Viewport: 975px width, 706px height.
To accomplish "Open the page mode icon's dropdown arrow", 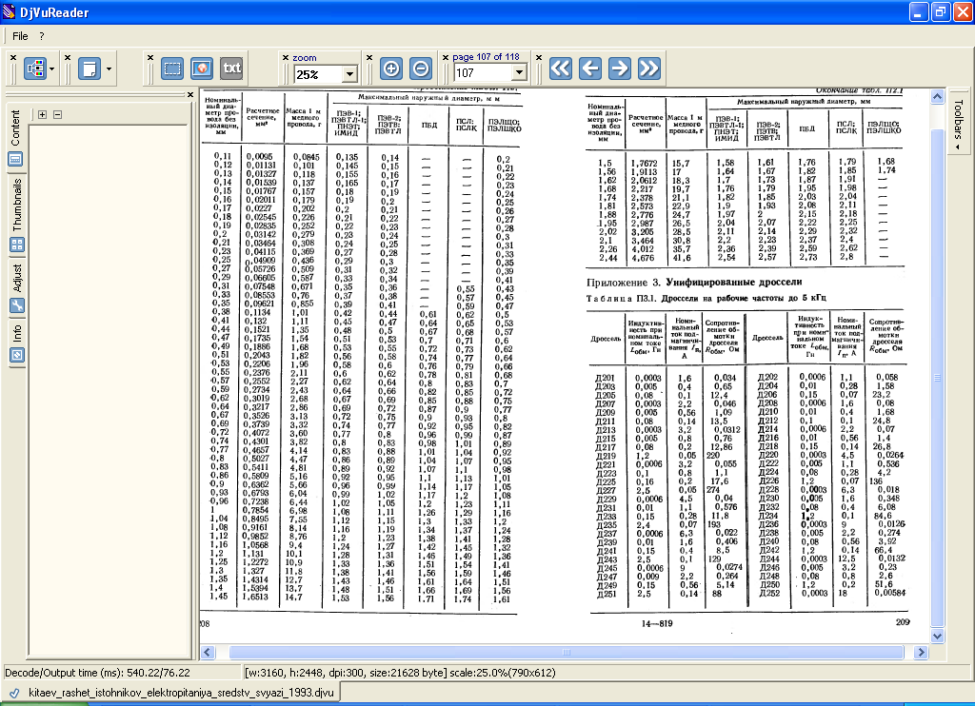I will click(109, 69).
